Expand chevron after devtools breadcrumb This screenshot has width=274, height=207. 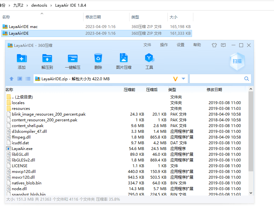tap(51, 6)
